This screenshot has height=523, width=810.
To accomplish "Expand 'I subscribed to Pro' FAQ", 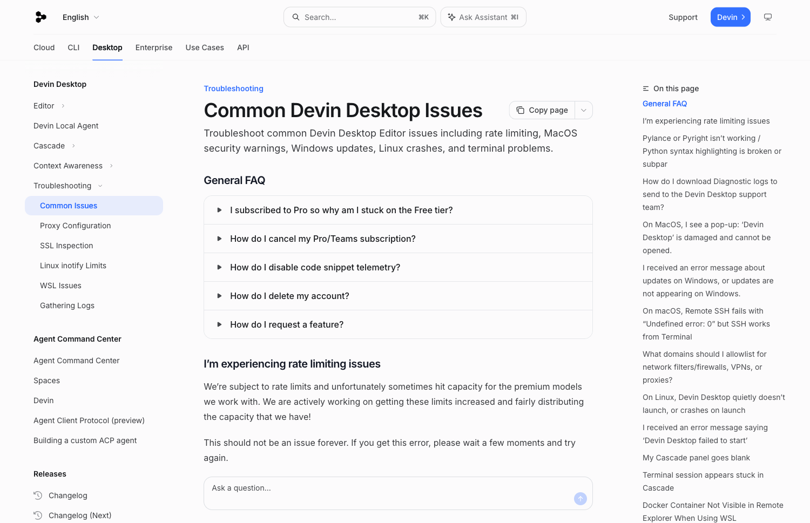I will (398, 210).
